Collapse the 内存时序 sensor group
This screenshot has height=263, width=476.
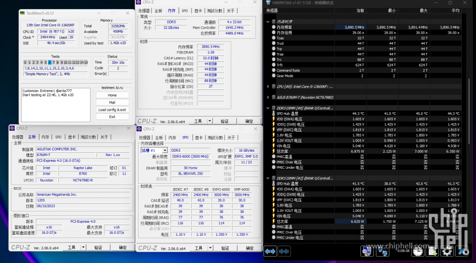click(268, 22)
